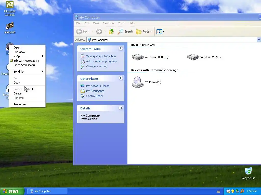Open the Control Panel link
The width and height of the screenshot is (261, 195).
coord(94,96)
